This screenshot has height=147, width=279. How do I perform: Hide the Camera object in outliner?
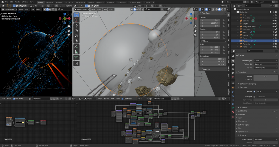pos(274,21)
